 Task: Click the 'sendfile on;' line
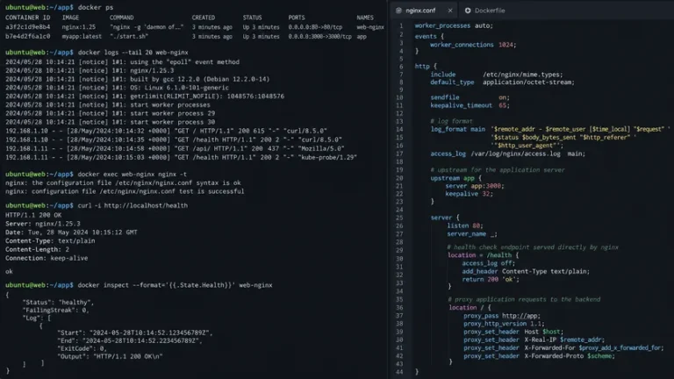tap(470, 97)
